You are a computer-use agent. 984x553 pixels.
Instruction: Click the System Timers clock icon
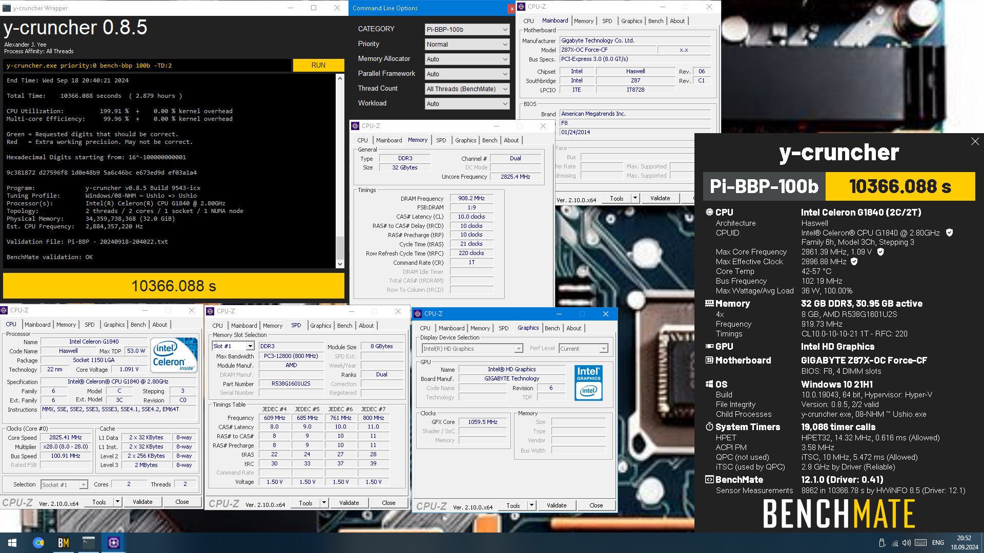point(709,427)
